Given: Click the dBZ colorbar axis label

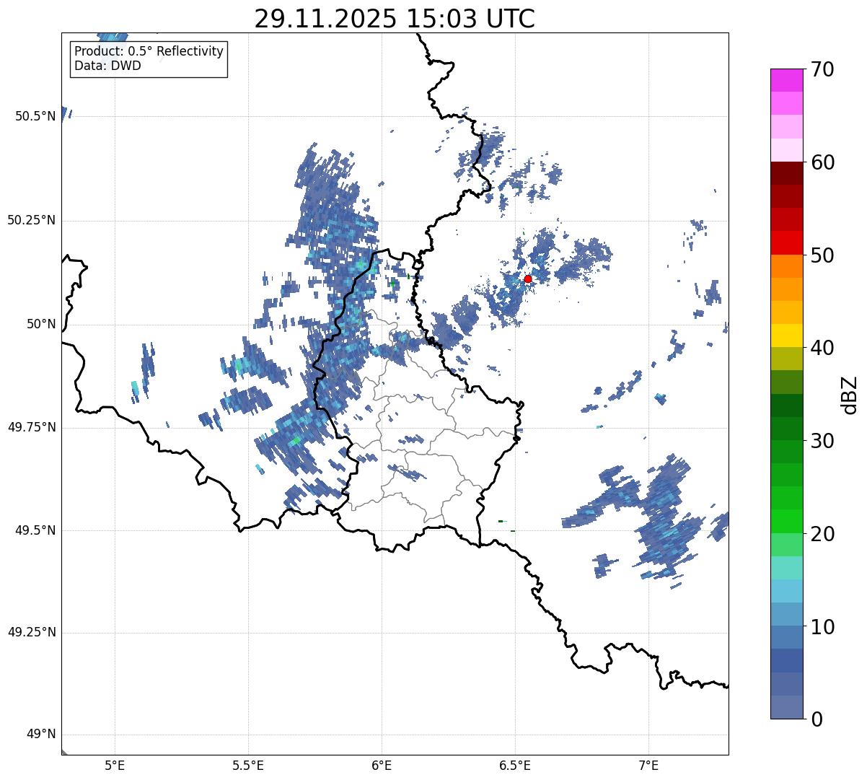Looking at the screenshot, I should pyautogui.click(x=850, y=395).
